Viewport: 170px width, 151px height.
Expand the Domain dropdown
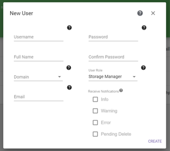click(38, 77)
